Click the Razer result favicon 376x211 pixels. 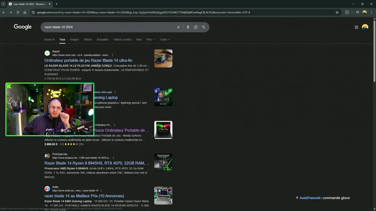click(x=47, y=53)
